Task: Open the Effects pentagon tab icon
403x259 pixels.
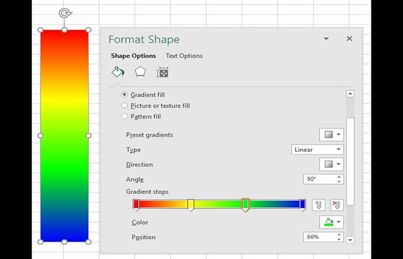Action: click(x=140, y=72)
